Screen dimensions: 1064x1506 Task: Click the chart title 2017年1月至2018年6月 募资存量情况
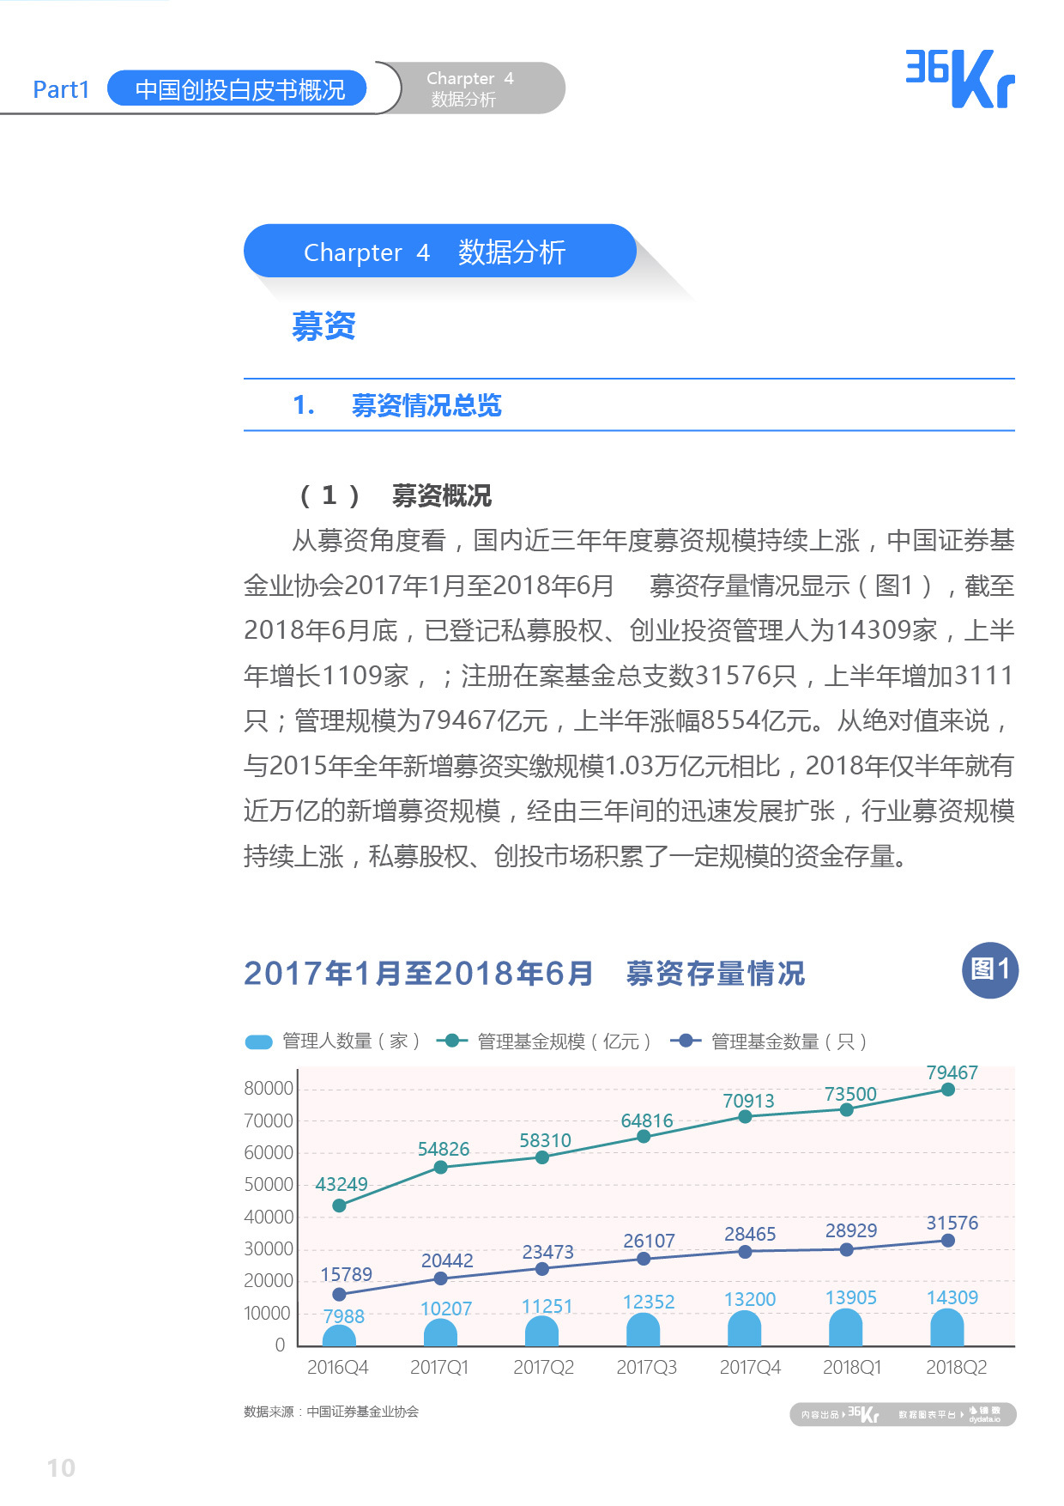coord(524,973)
